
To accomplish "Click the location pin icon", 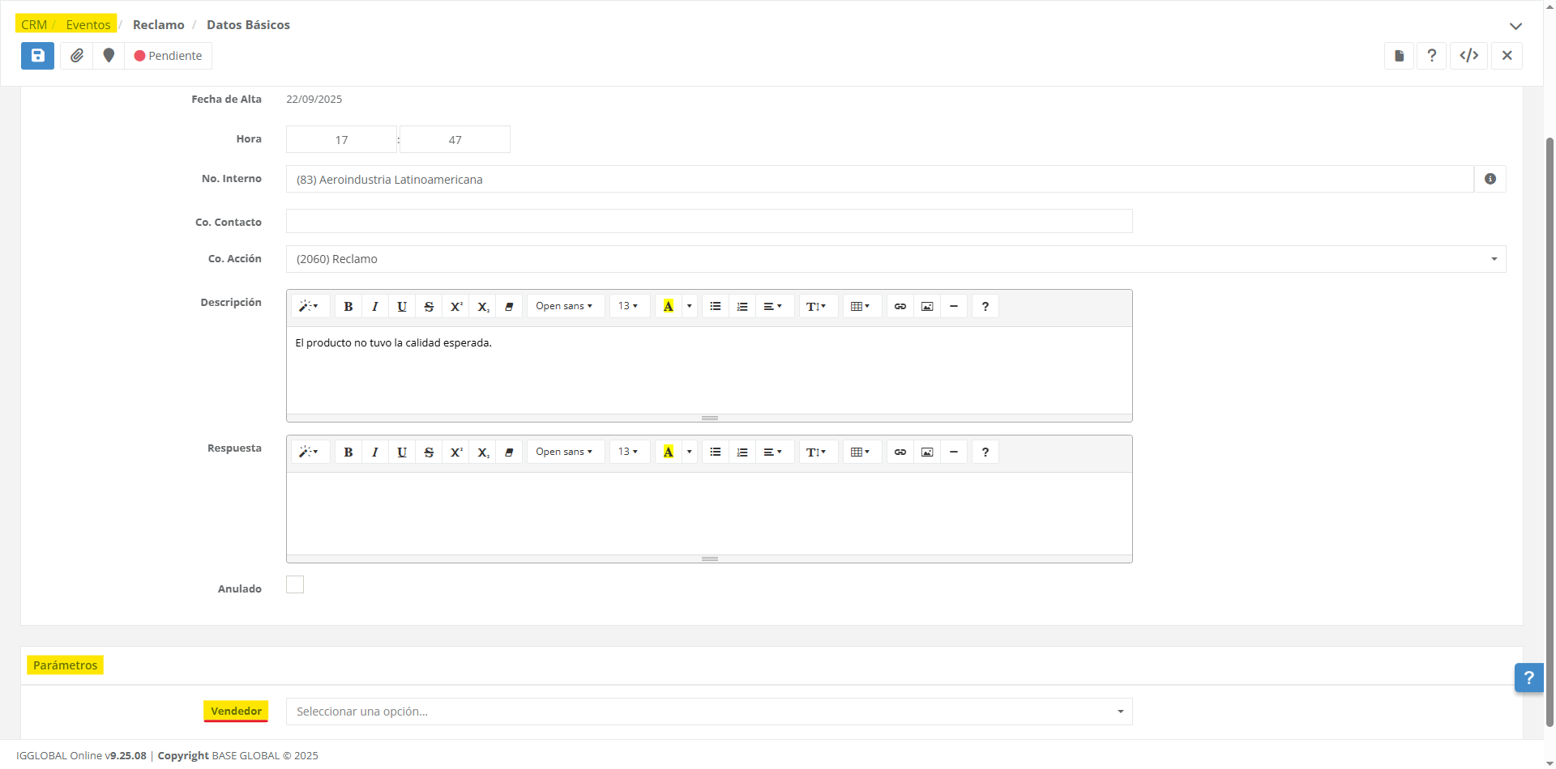I will click(x=109, y=56).
